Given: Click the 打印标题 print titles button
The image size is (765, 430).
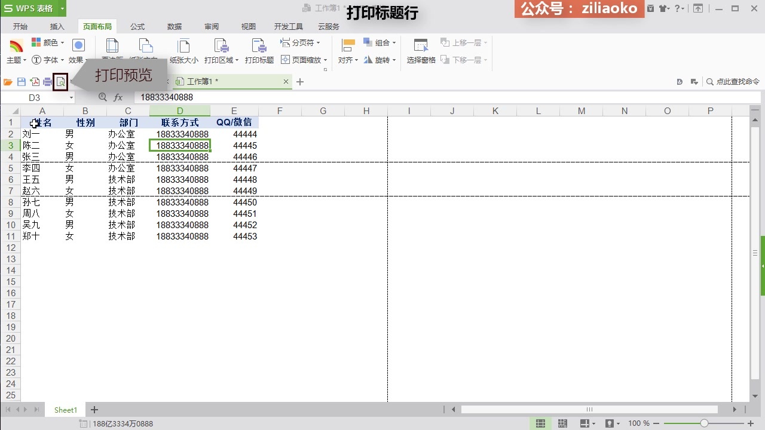Looking at the screenshot, I should 259,52.
